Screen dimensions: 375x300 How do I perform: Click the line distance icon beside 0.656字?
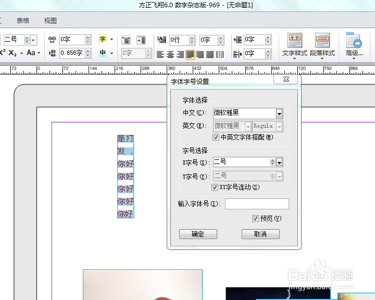(x=52, y=53)
